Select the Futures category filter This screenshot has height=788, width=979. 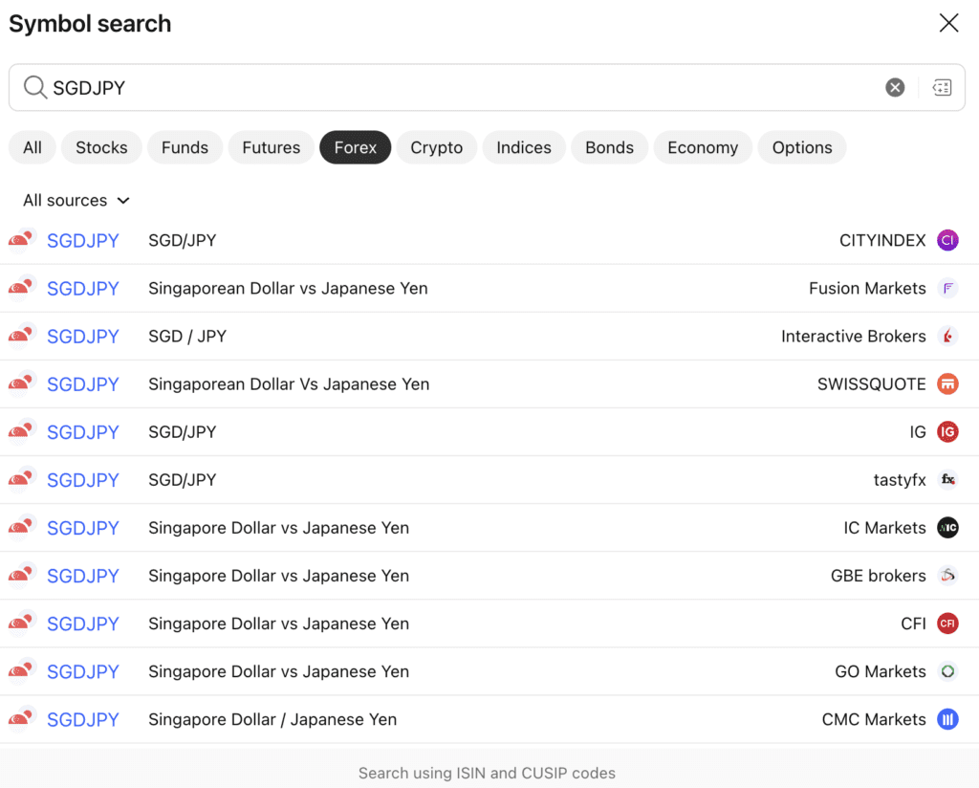coord(271,147)
